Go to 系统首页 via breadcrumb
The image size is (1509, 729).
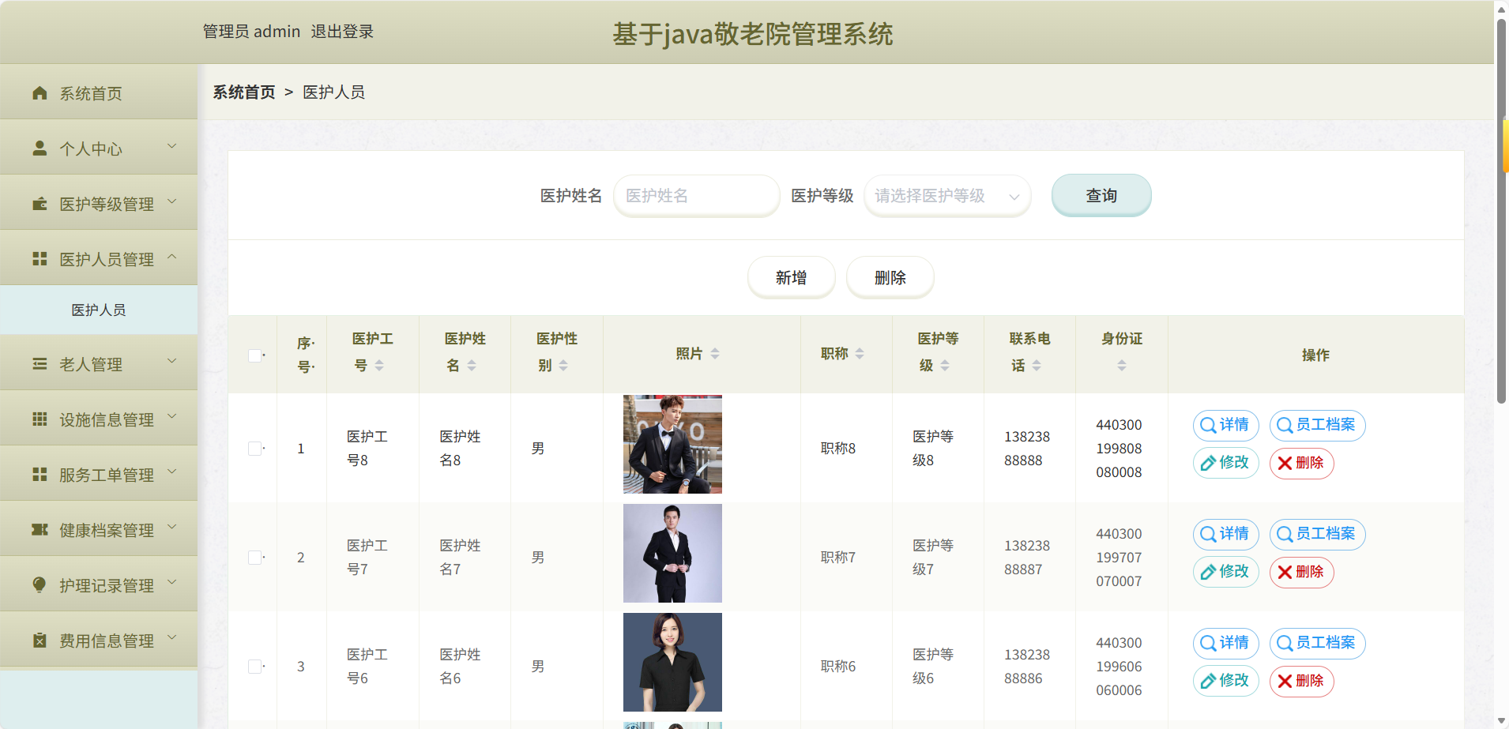coord(244,92)
